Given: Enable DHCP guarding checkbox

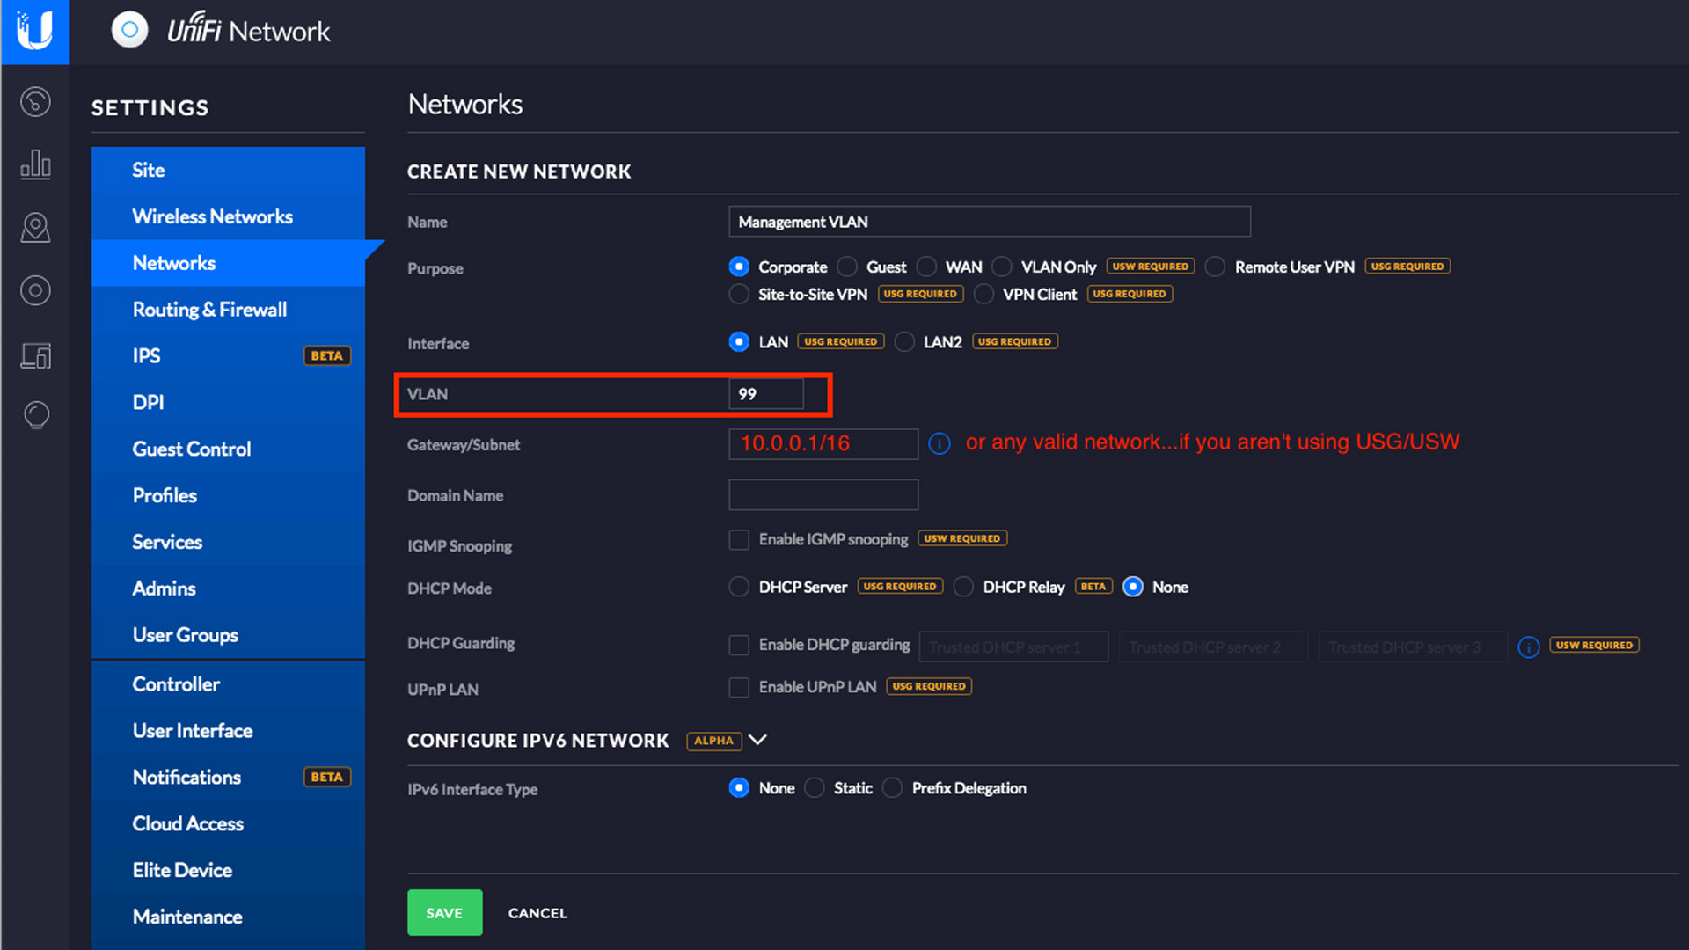Looking at the screenshot, I should click(739, 645).
